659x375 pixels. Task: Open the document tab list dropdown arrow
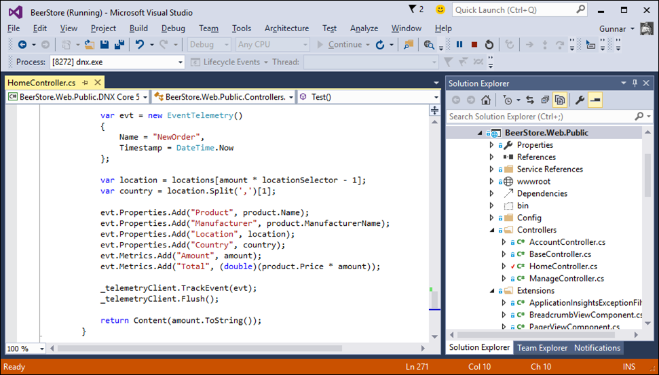436,83
